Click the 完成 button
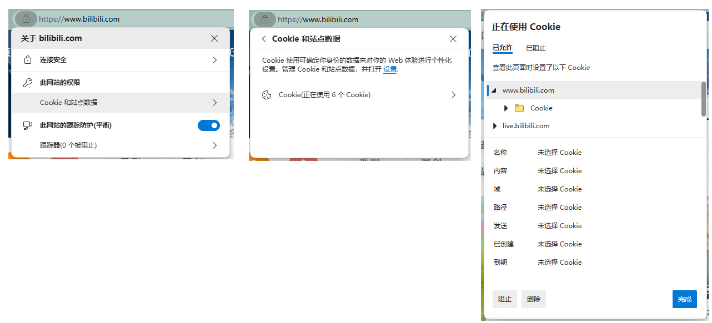Viewport: 712px width, 323px height. click(685, 299)
